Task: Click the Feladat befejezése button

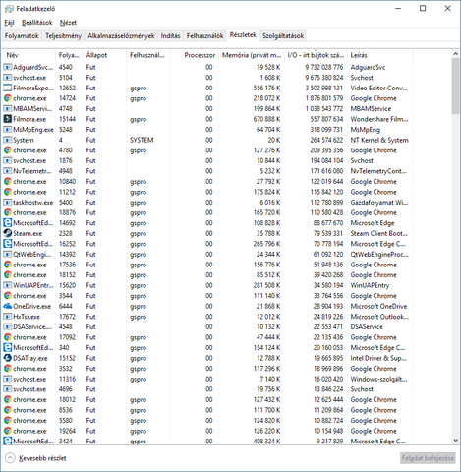Action: click(x=428, y=458)
